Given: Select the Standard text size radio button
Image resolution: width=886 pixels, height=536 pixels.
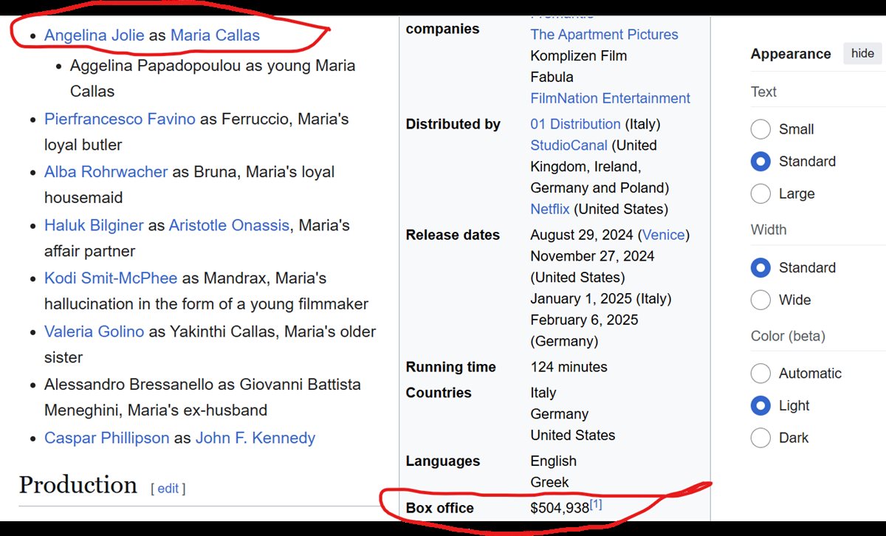Looking at the screenshot, I should pyautogui.click(x=760, y=162).
